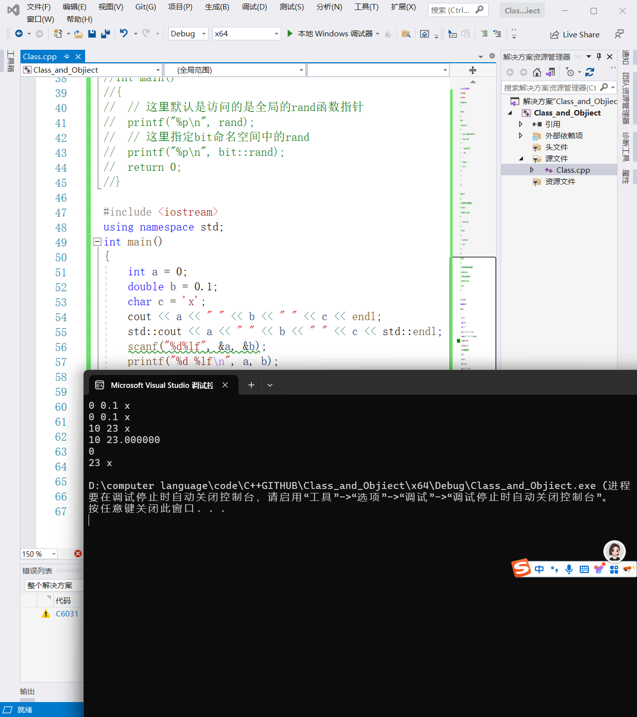
Task: Click the Sogou microphone voice input icon
Action: coord(569,569)
